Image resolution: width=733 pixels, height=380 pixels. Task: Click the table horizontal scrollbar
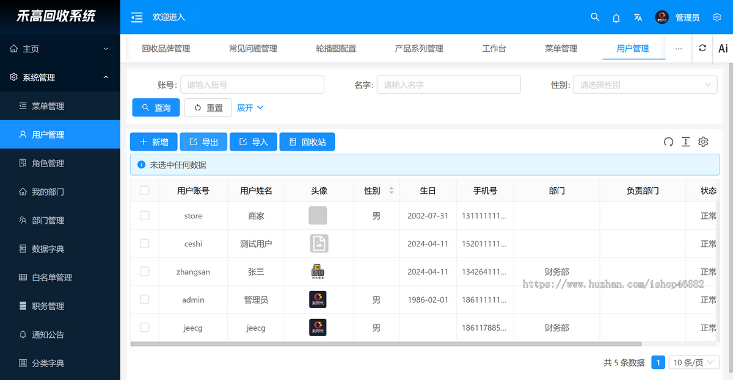(x=386, y=344)
